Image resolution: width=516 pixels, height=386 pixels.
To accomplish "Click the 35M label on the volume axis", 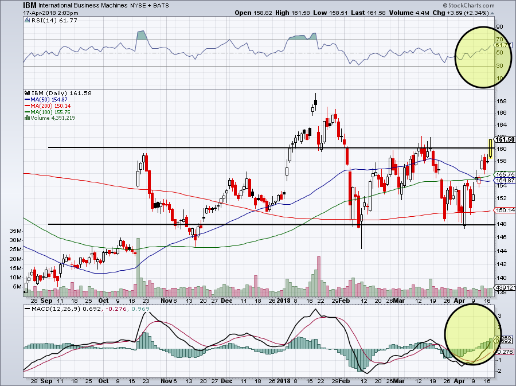I will (x=15, y=231).
